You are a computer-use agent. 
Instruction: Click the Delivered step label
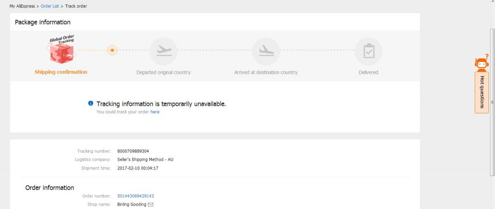tap(368, 73)
